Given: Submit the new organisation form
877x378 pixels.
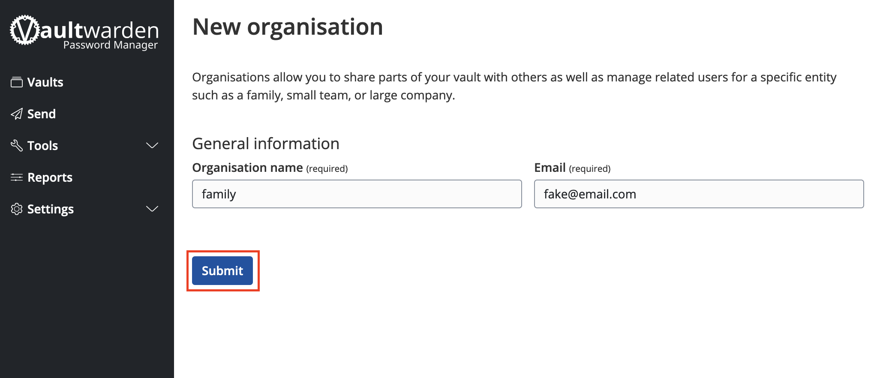Looking at the screenshot, I should (222, 270).
